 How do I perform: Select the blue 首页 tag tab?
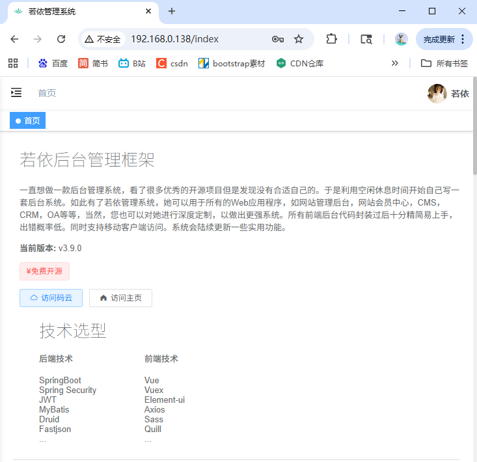(x=28, y=120)
